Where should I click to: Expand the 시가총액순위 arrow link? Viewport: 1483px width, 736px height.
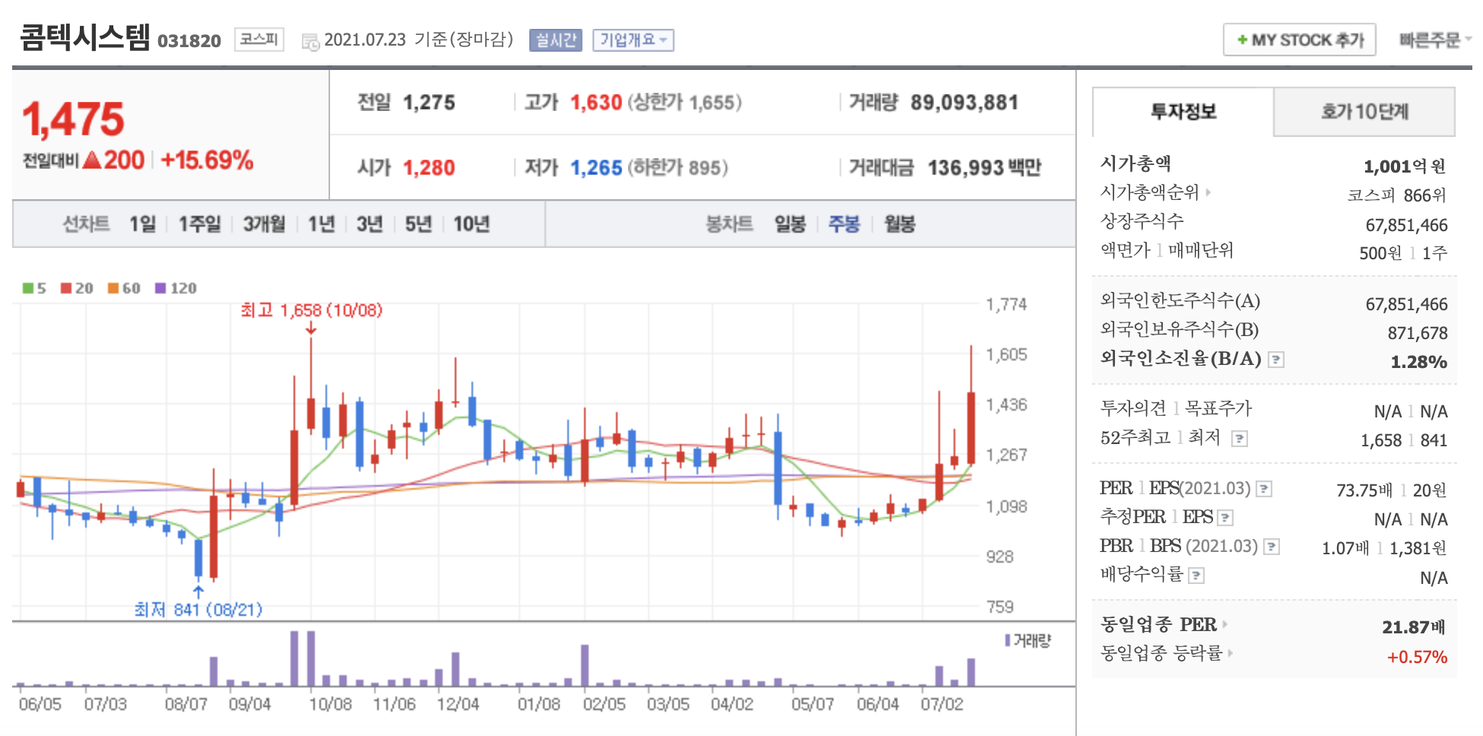point(1208,192)
